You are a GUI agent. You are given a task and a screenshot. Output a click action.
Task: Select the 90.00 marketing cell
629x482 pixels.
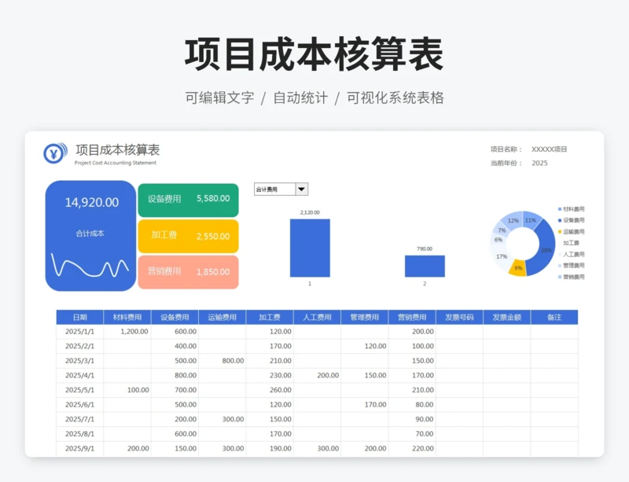411,419
